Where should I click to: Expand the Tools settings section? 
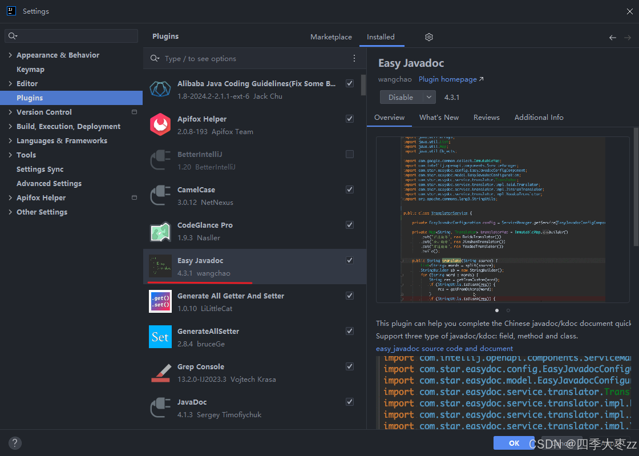click(x=10, y=155)
